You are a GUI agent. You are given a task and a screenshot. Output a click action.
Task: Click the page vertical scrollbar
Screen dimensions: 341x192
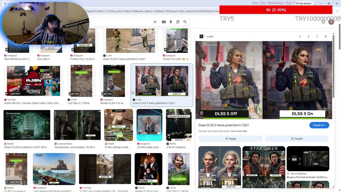(339, 37)
